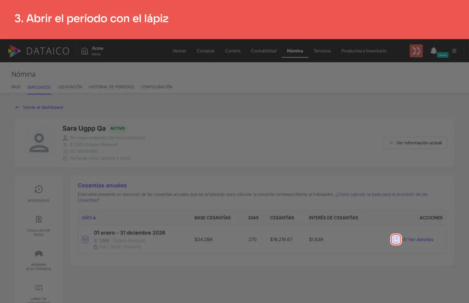This screenshot has width=469, height=303.
Task: Click CC 1010101010 identification text
Action: (84, 151)
